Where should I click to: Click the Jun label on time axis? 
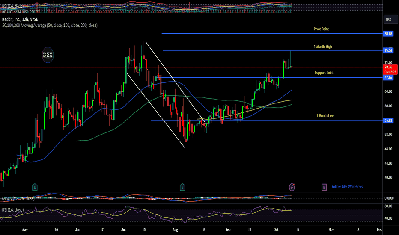click(x=78, y=230)
